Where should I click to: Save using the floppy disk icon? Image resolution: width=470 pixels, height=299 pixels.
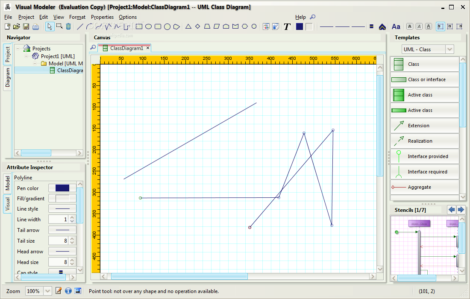coord(26,26)
